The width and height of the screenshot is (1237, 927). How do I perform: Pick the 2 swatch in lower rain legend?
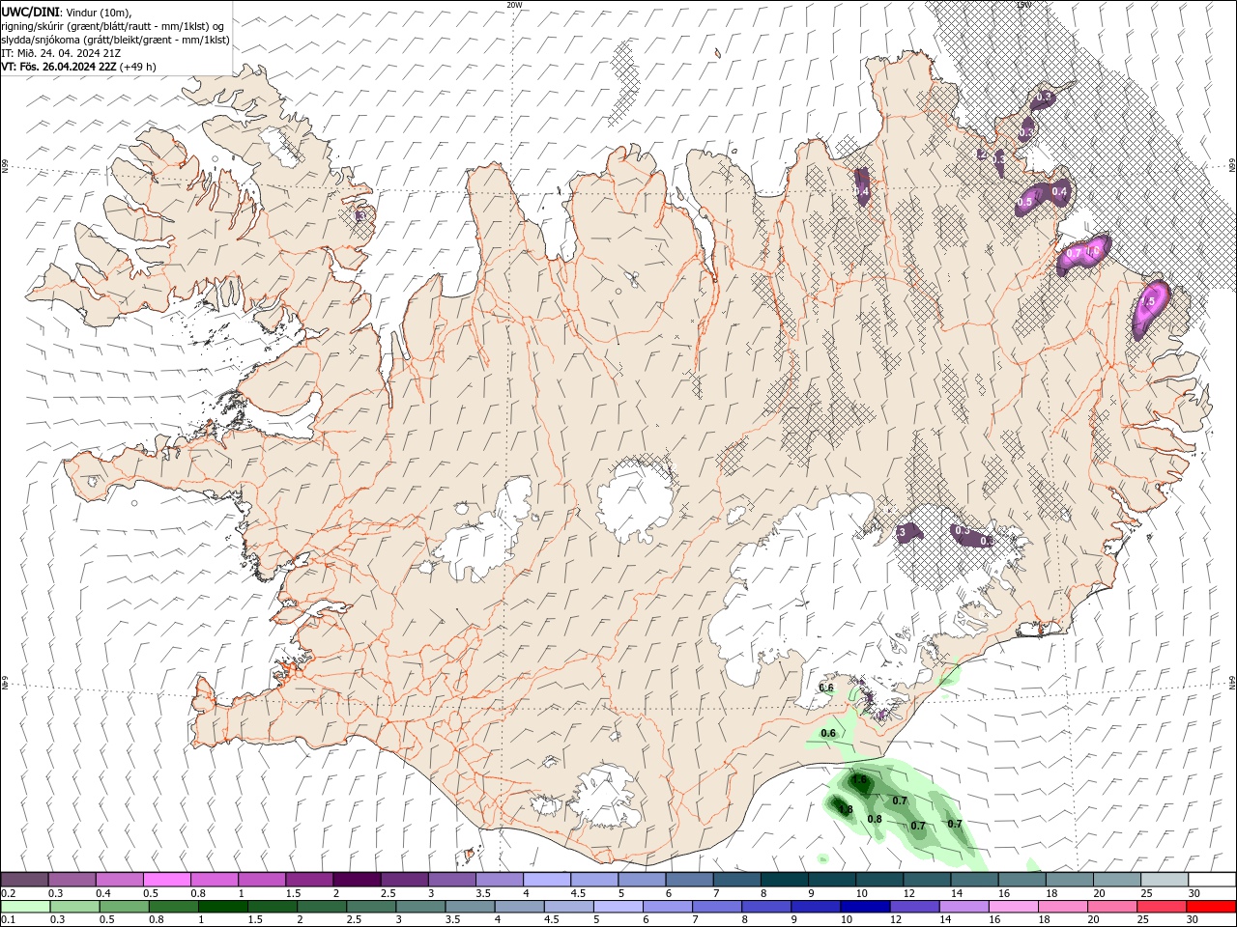(x=321, y=907)
